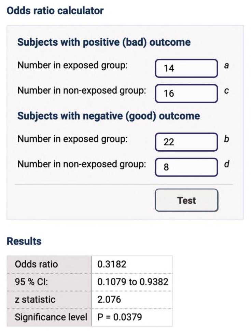Click the Results section heading

click(24, 241)
